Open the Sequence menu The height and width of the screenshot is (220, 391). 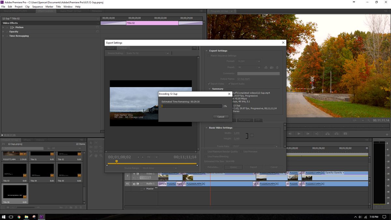tap(37, 7)
